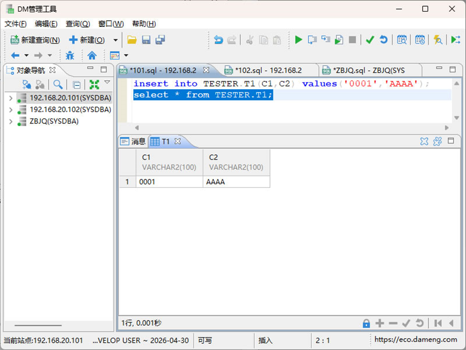Open the 查询(Q) menu
Viewport: 466px width, 350px height.
point(78,24)
